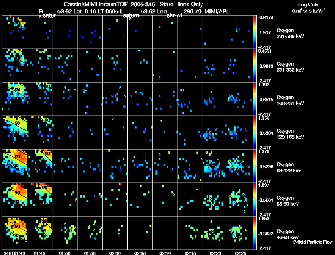Click the '1.102' colorbar maximum value
The image size is (335, 255).
pos(264,85)
